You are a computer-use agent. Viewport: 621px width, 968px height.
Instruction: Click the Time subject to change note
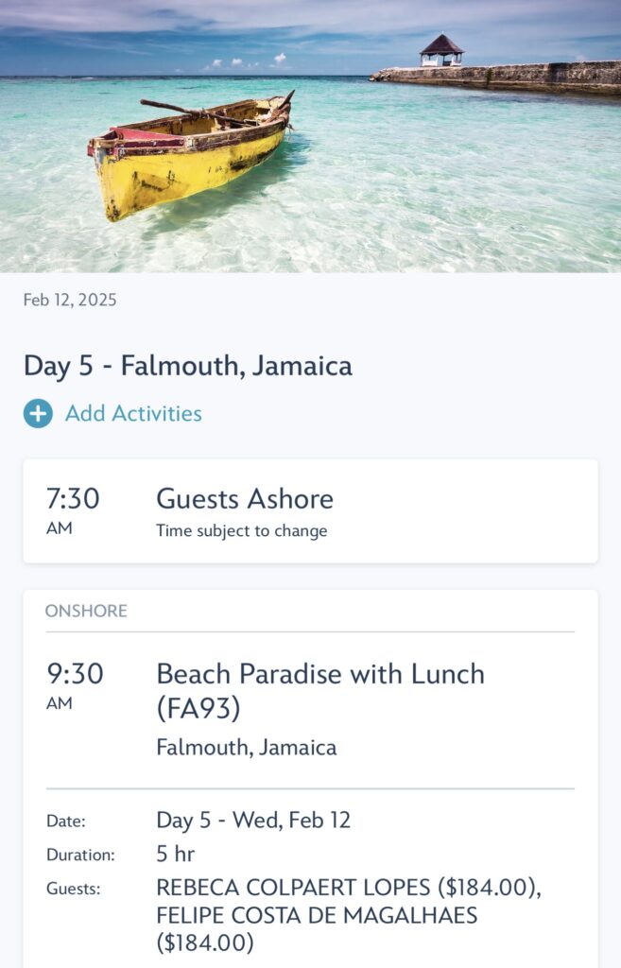tap(242, 531)
